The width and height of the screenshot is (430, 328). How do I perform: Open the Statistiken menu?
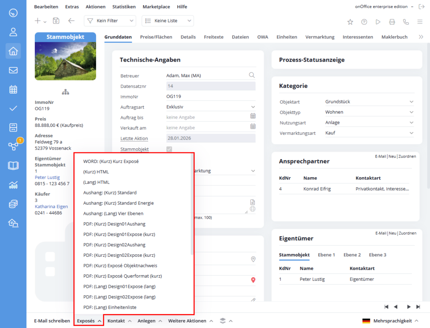point(124,7)
